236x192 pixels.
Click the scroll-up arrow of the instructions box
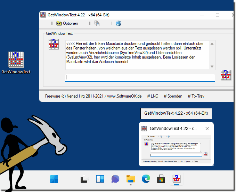[212, 44]
